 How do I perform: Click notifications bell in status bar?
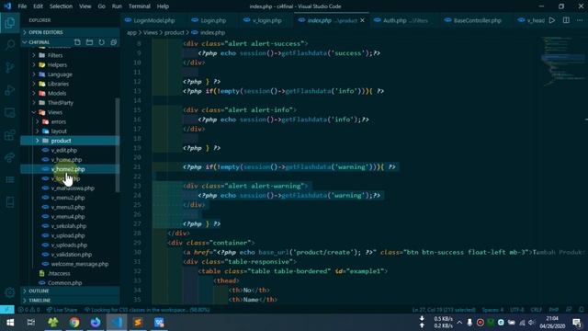(582, 310)
